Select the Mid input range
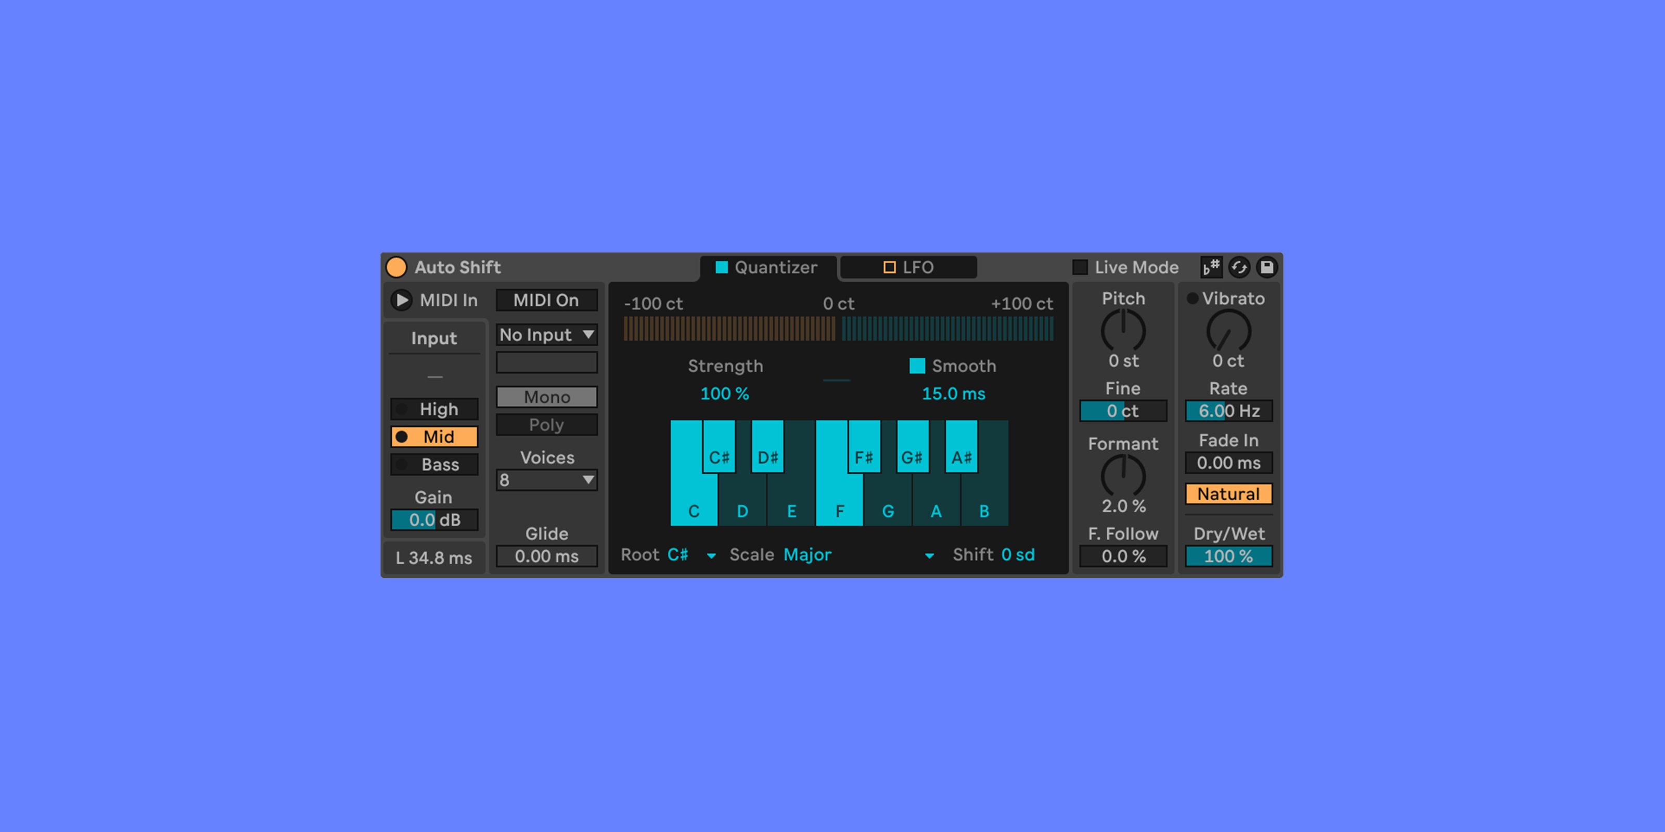Image resolution: width=1665 pixels, height=832 pixels. tap(434, 437)
